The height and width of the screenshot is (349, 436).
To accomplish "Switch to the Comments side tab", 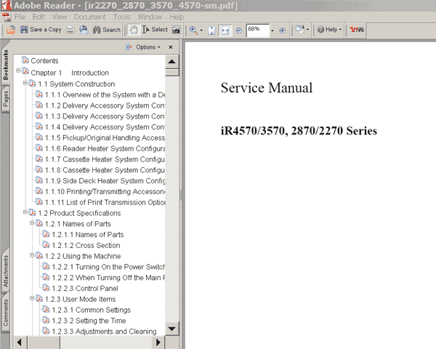I will coord(6,313).
